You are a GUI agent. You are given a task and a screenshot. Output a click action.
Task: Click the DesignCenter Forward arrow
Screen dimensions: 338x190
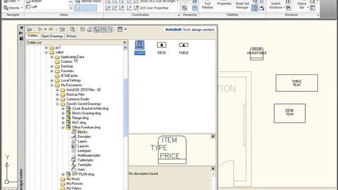coord(51,29)
